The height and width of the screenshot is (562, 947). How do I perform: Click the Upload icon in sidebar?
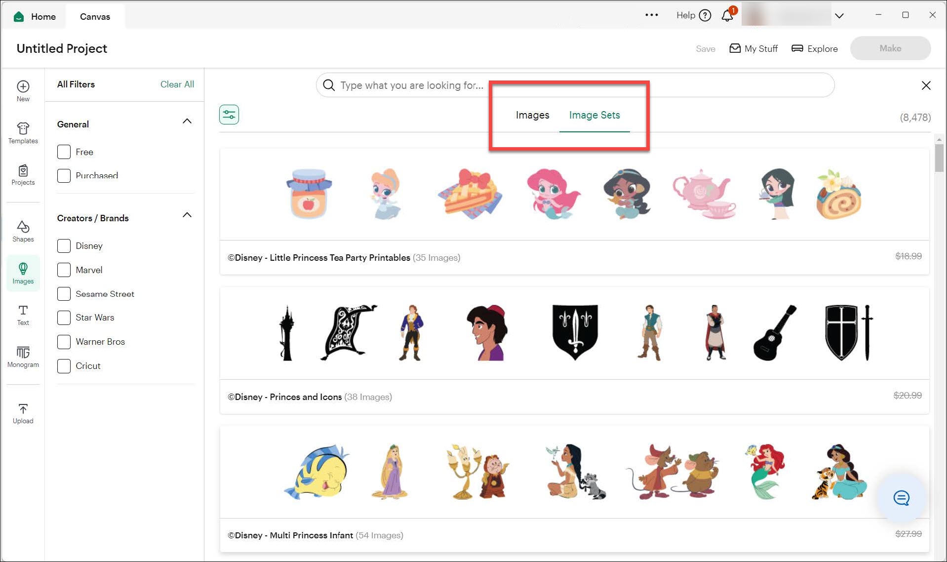pyautogui.click(x=23, y=413)
